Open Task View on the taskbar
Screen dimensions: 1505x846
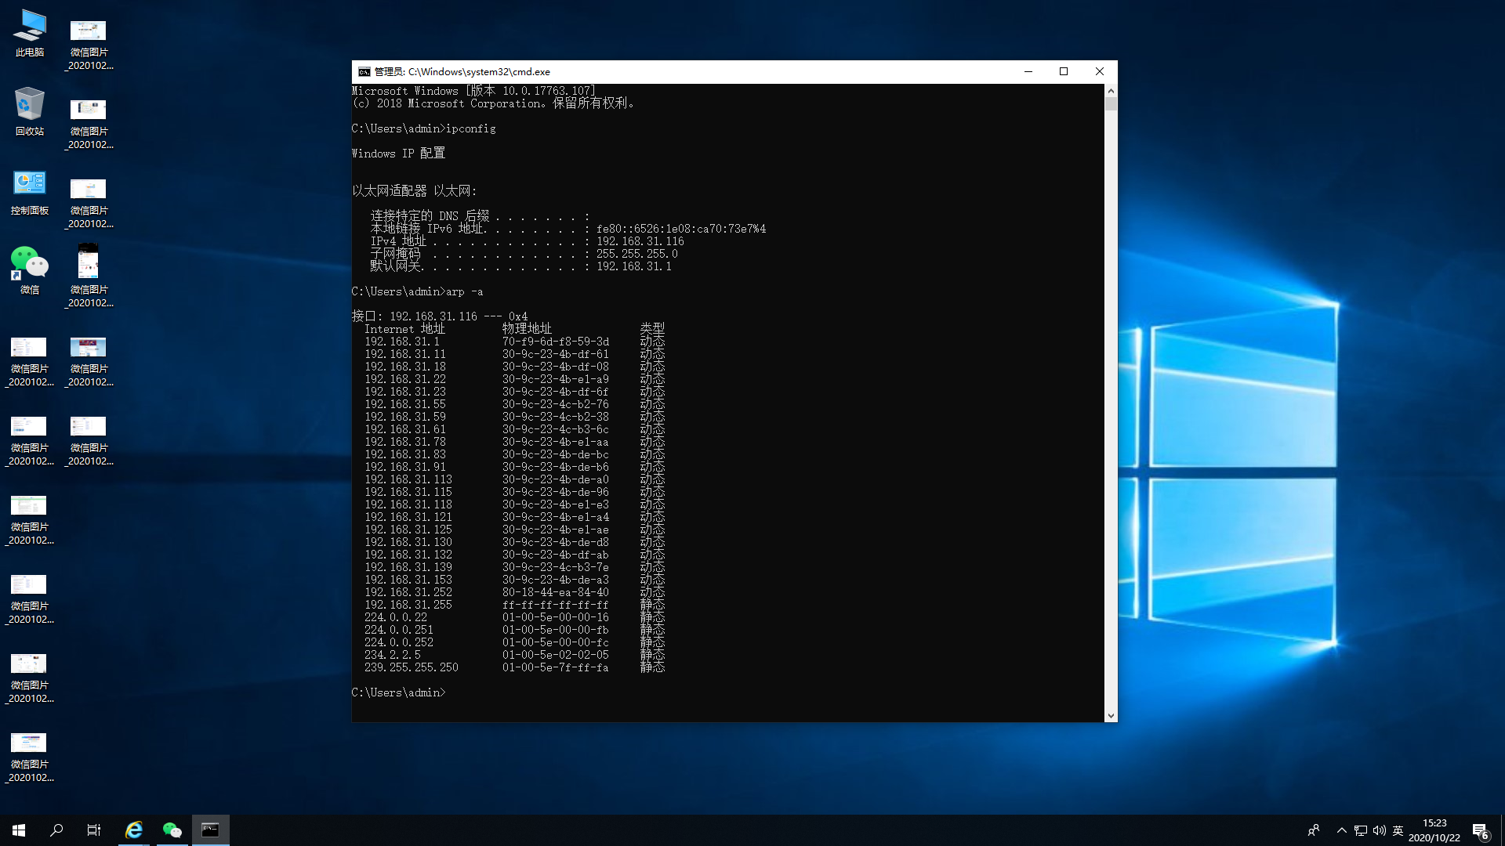click(x=94, y=830)
